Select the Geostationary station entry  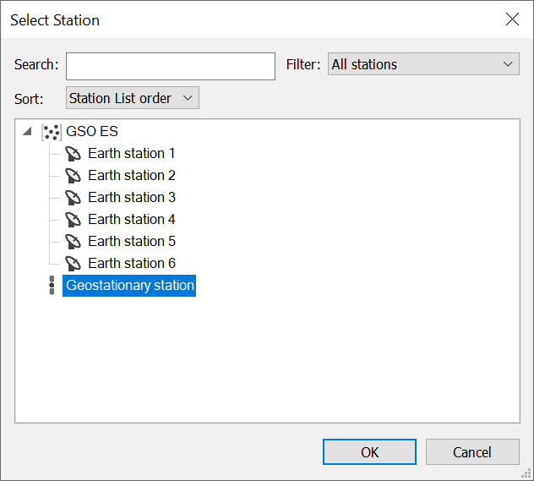[129, 286]
